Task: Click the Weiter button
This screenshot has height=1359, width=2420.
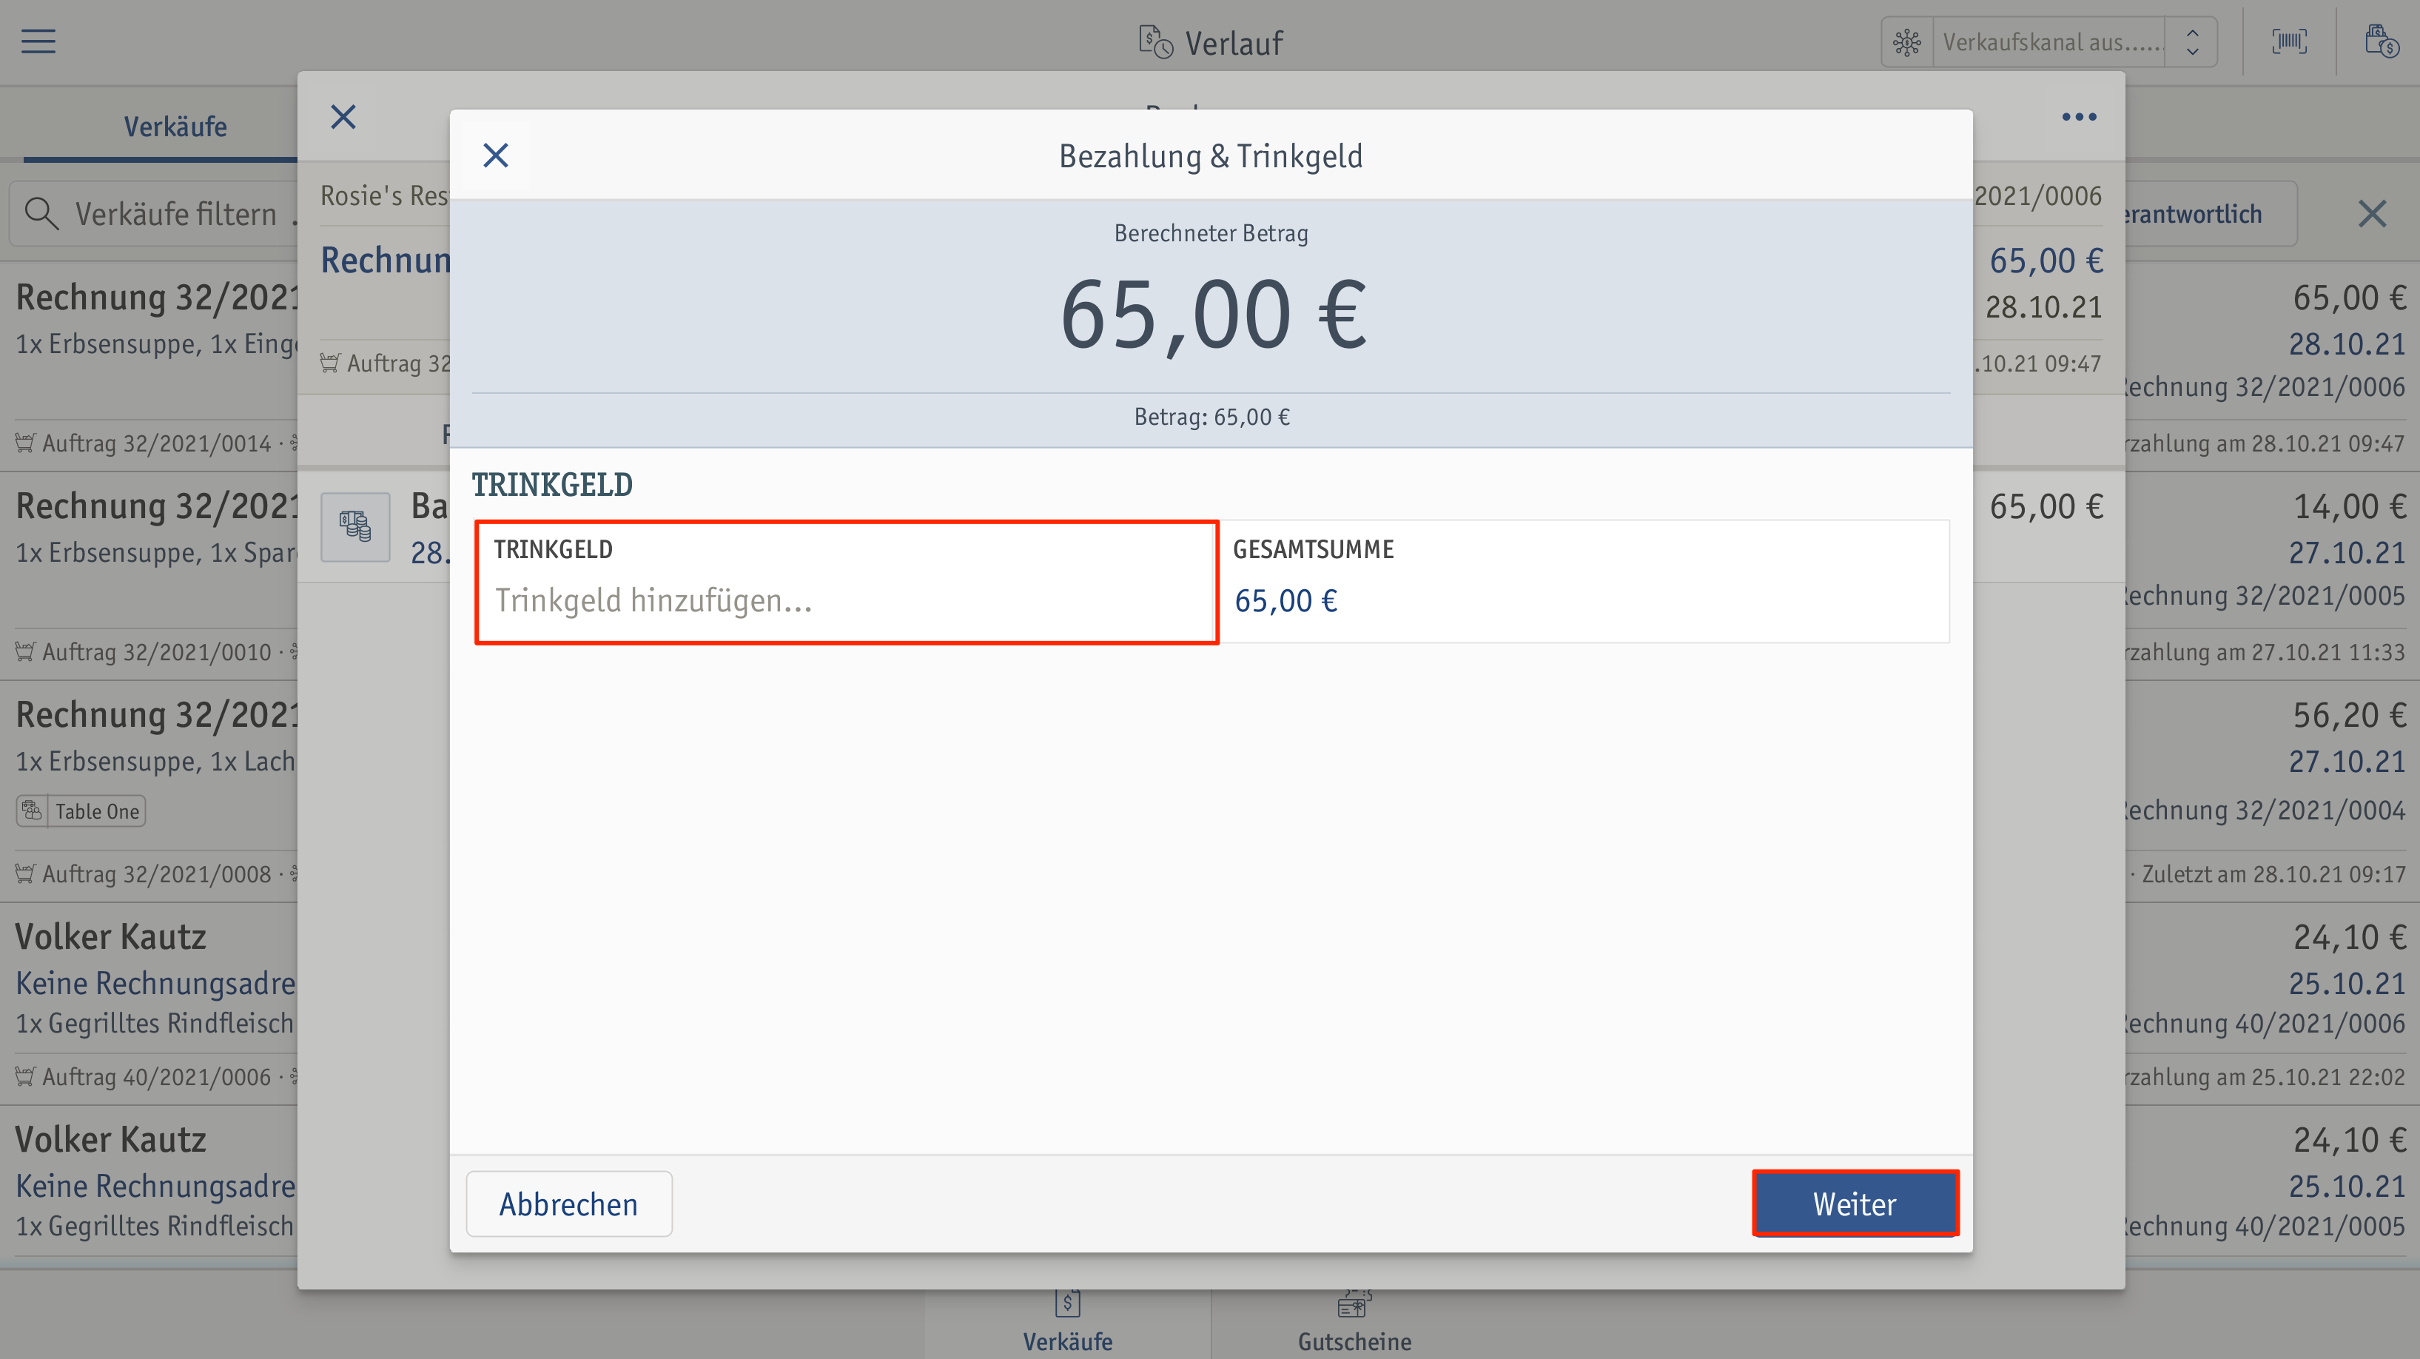Action: coord(1855,1203)
